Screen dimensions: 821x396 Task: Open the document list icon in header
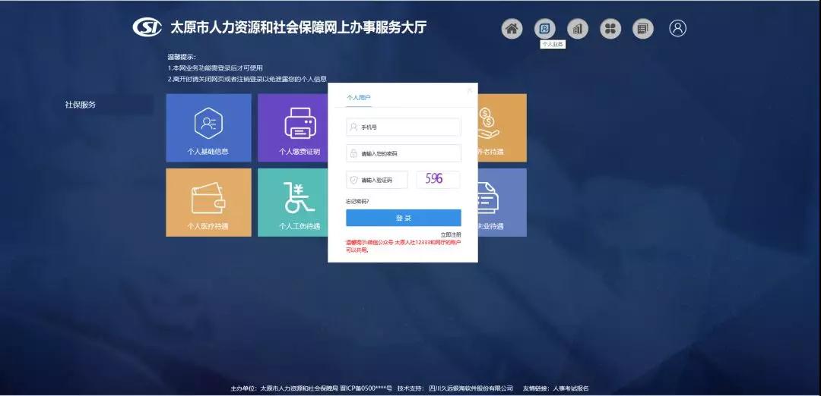tap(643, 29)
